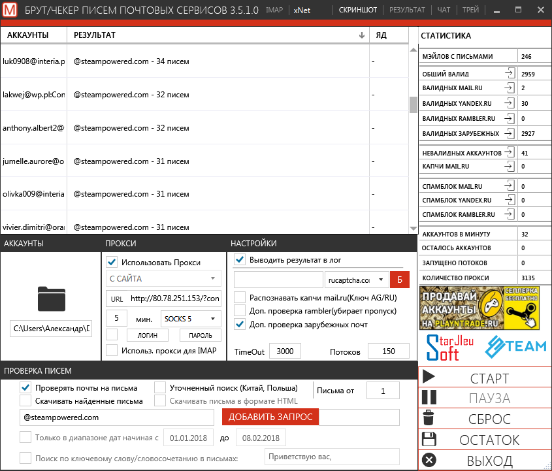Viewport: 552px width, 471px height.
Task: Click the results list vertical scrollbar thumb
Action: [413, 104]
